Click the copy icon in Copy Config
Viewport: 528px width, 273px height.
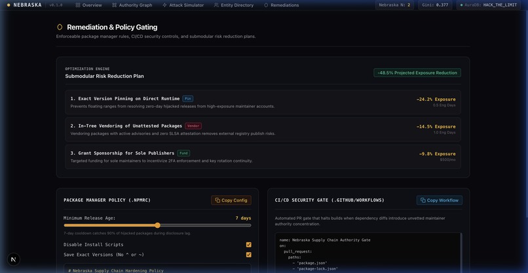point(217,200)
